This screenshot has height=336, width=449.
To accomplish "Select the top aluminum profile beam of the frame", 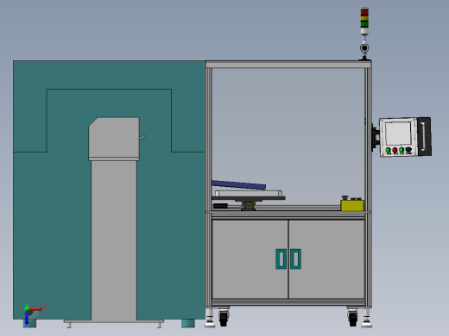I will pyautogui.click(x=288, y=65).
